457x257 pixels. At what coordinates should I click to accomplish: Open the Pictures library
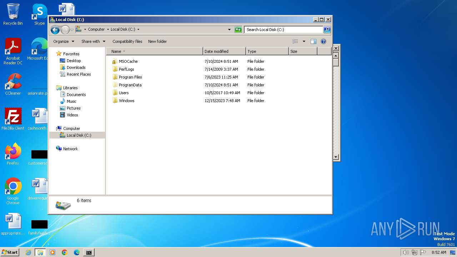(74, 108)
